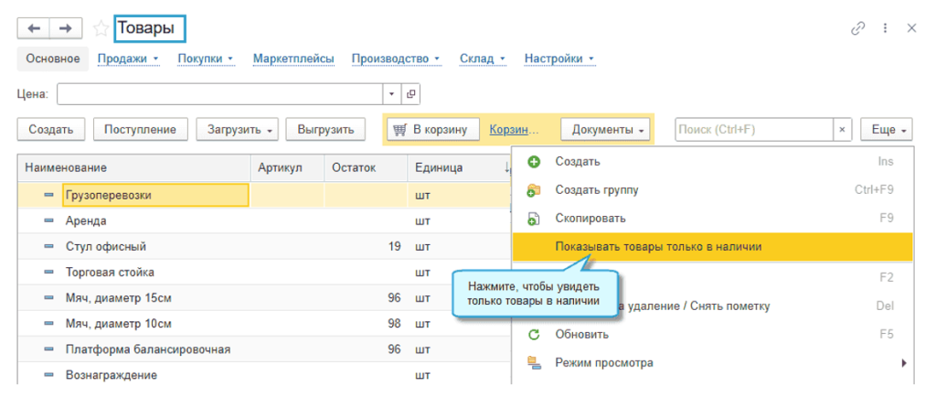Choose Создать группу menu item

pyautogui.click(x=712, y=190)
